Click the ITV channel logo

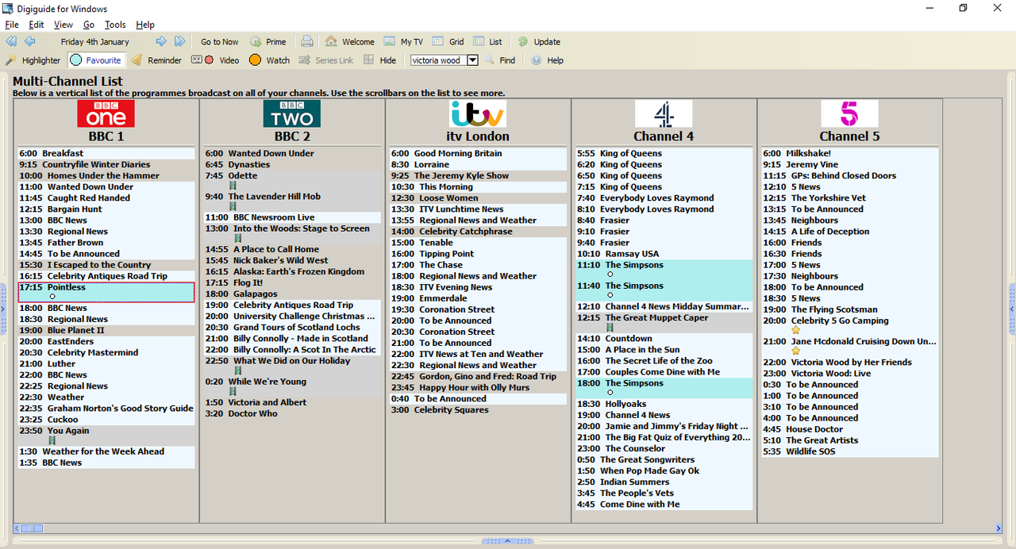(477, 113)
